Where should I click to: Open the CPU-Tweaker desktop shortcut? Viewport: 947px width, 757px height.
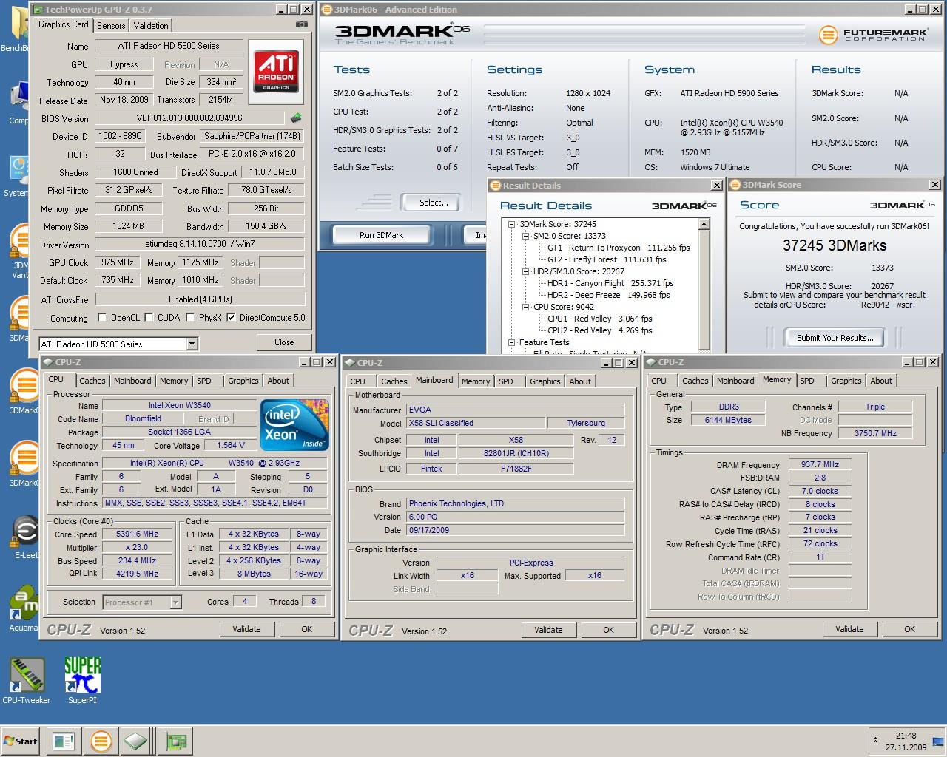[27, 681]
